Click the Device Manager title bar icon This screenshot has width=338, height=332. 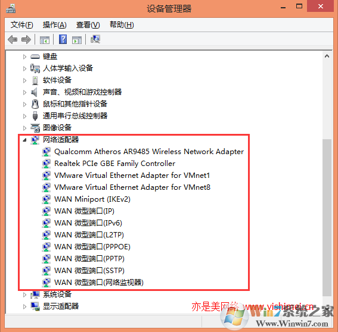11,9
